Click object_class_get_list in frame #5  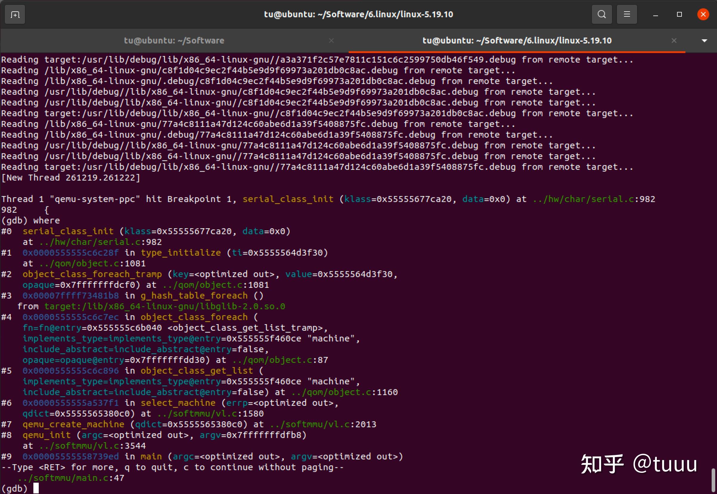197,371
